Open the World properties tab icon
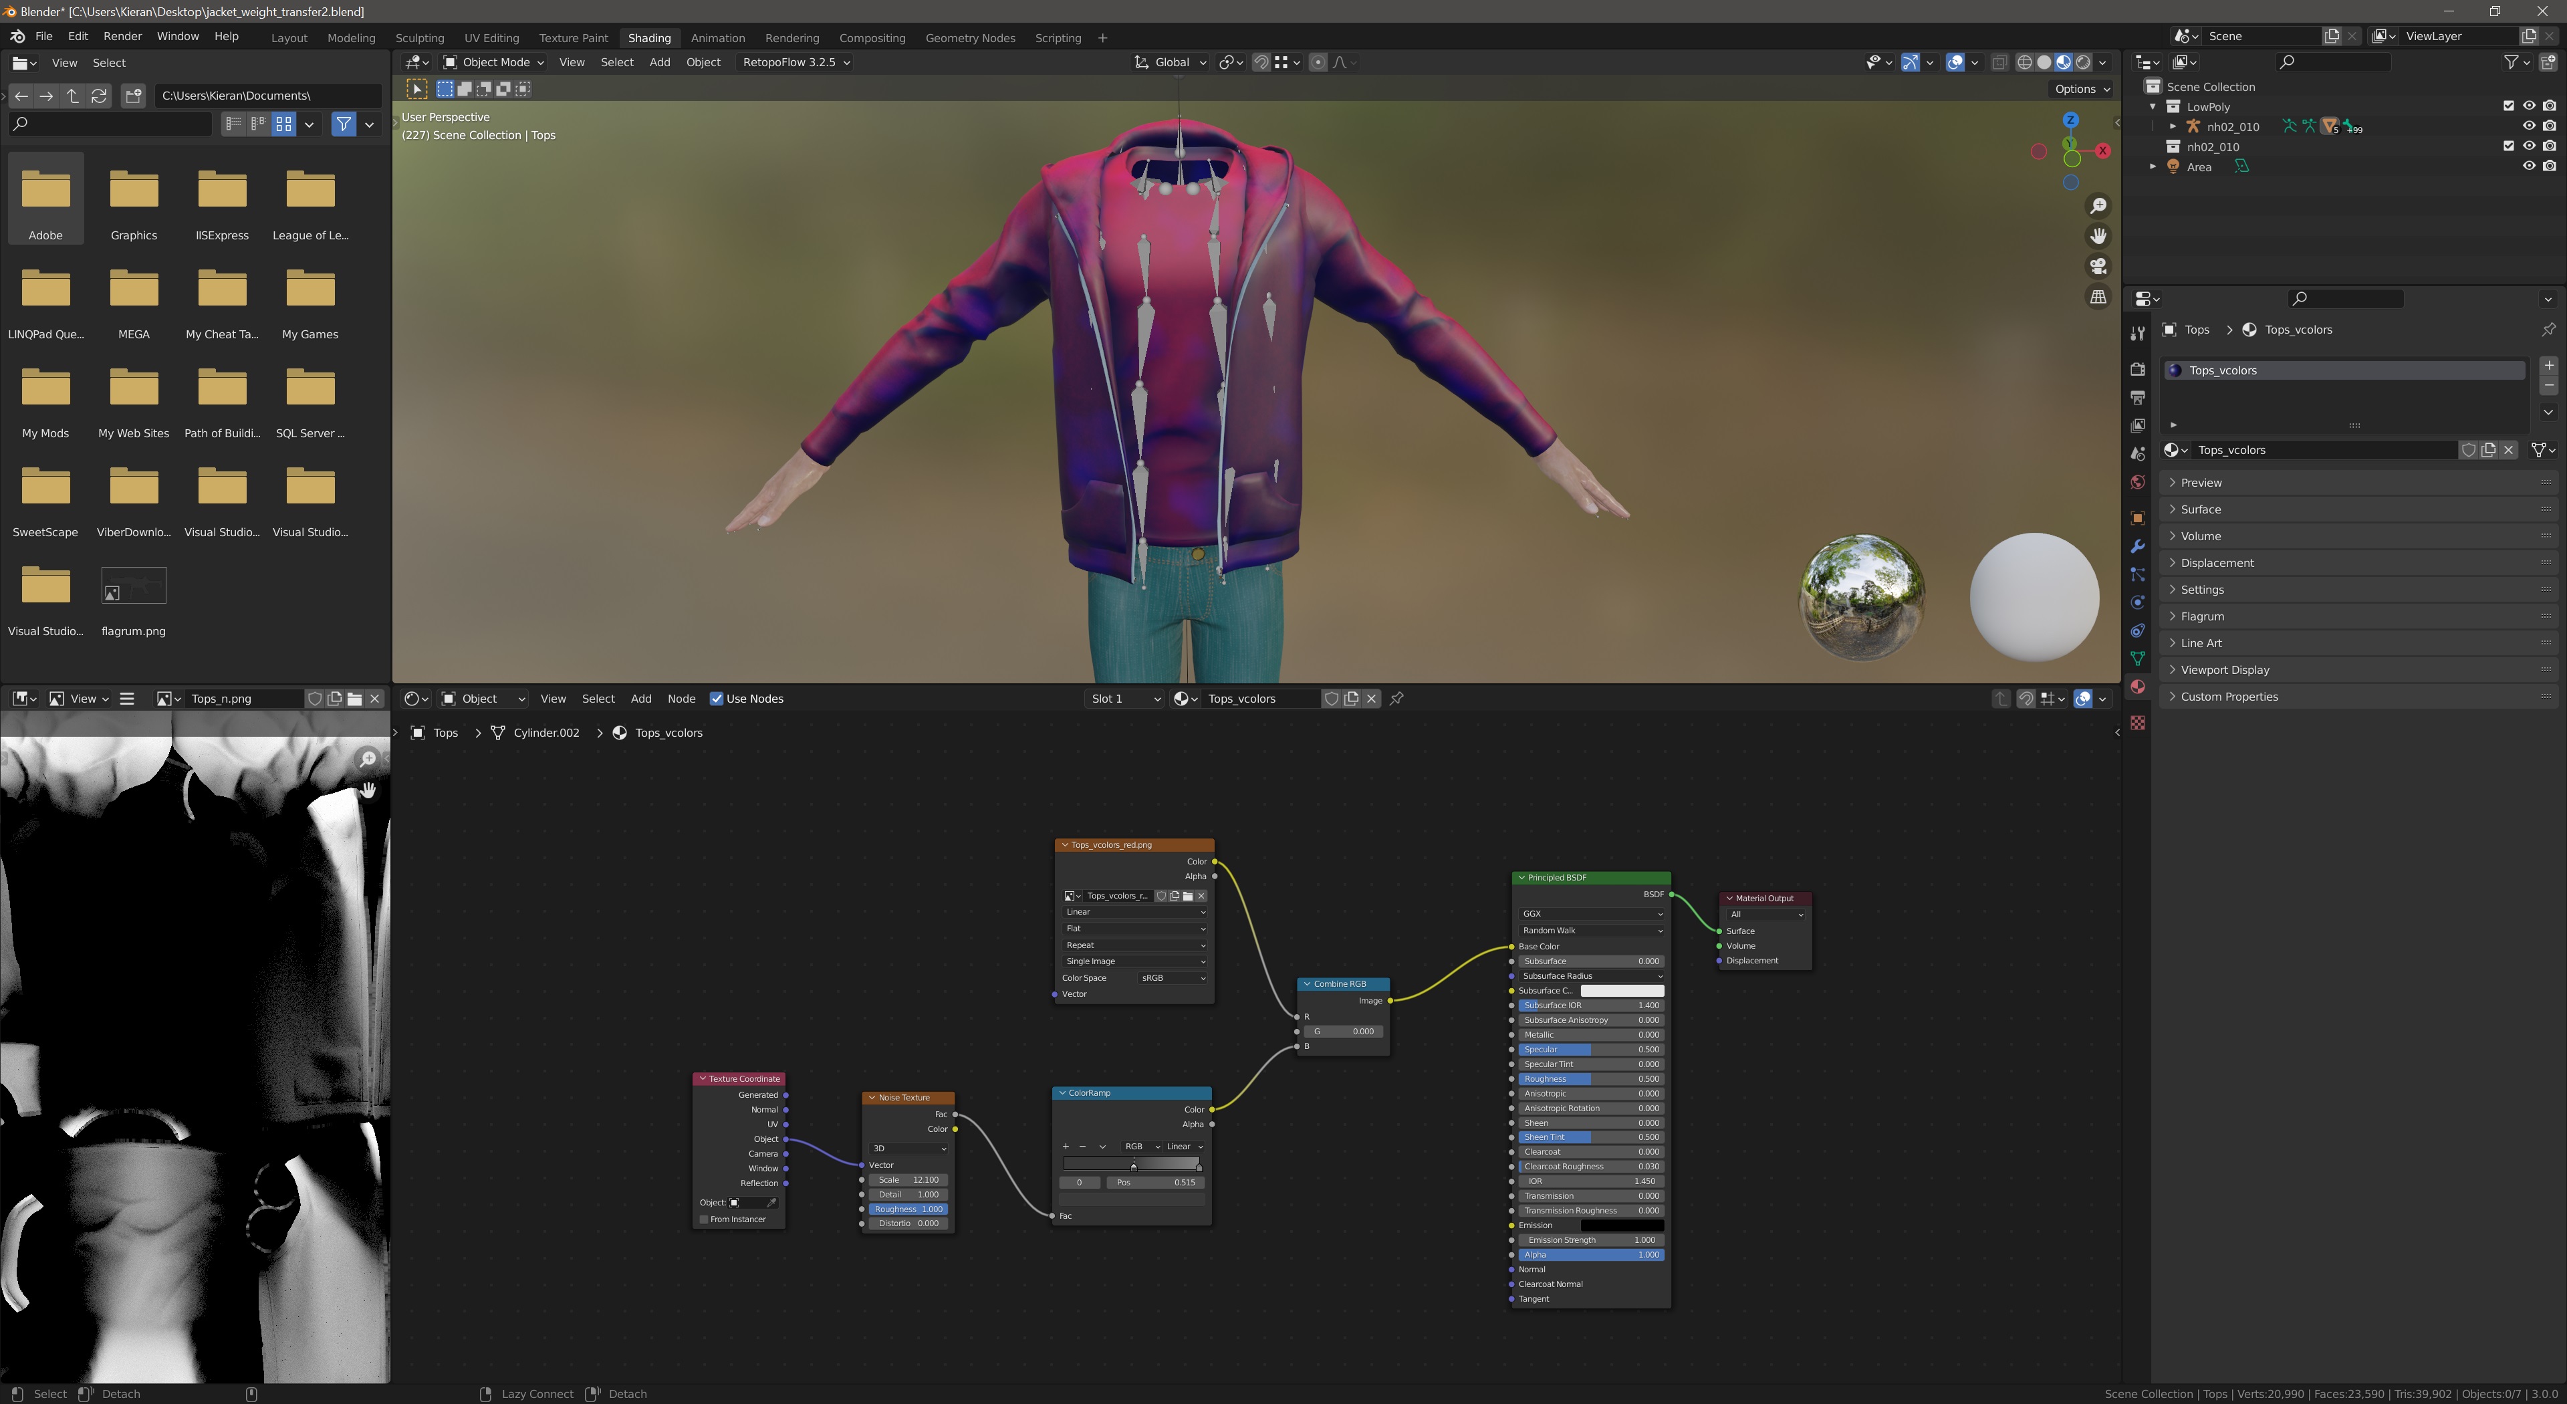 pos(2136,482)
